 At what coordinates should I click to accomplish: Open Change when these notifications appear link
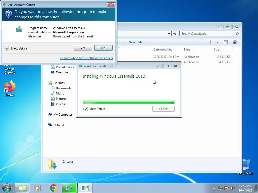point(86,58)
